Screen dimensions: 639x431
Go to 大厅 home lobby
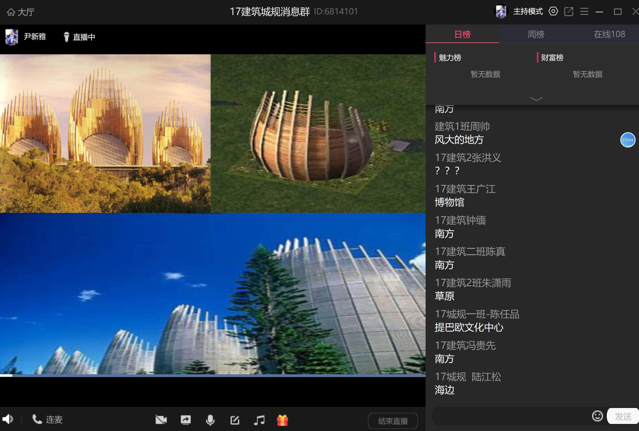[x=20, y=12]
